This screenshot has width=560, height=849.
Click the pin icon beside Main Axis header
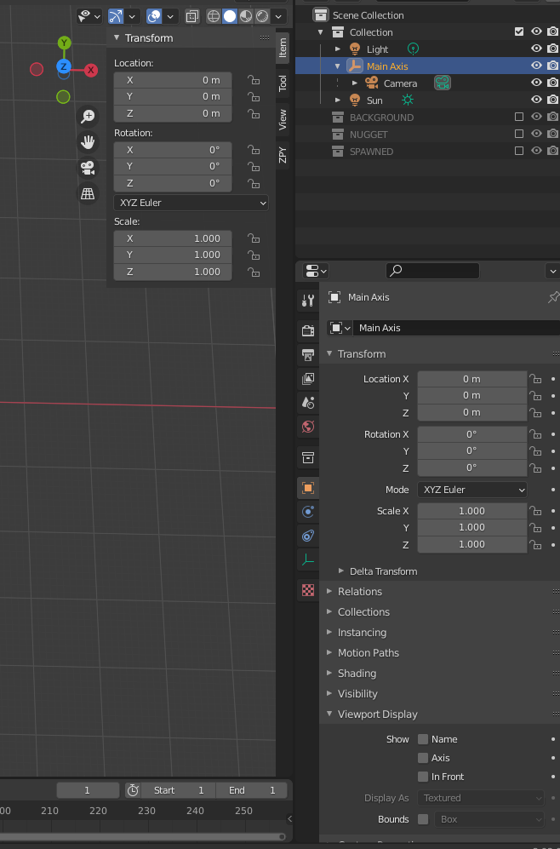pyautogui.click(x=553, y=296)
